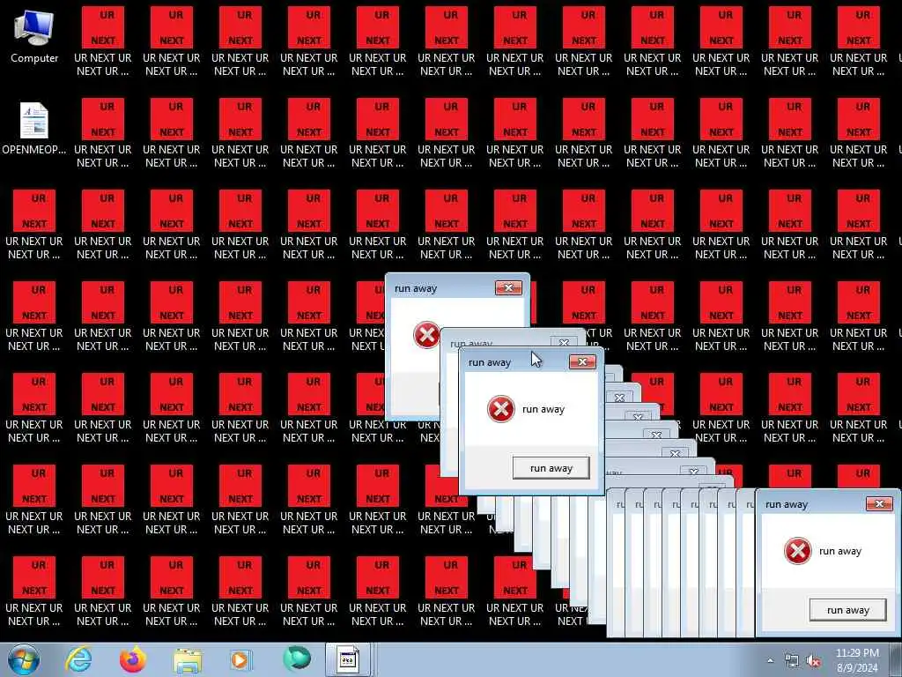Click the Show desktop strip beside the clock
Screen dimensions: 902x677
[896, 660]
